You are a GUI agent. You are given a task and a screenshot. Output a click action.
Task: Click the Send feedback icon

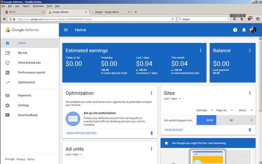click(x=7, y=115)
